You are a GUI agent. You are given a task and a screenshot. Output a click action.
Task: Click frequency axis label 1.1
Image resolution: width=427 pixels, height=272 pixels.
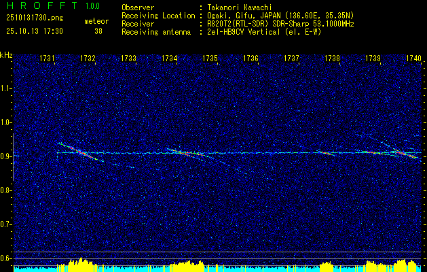[x=5, y=88]
